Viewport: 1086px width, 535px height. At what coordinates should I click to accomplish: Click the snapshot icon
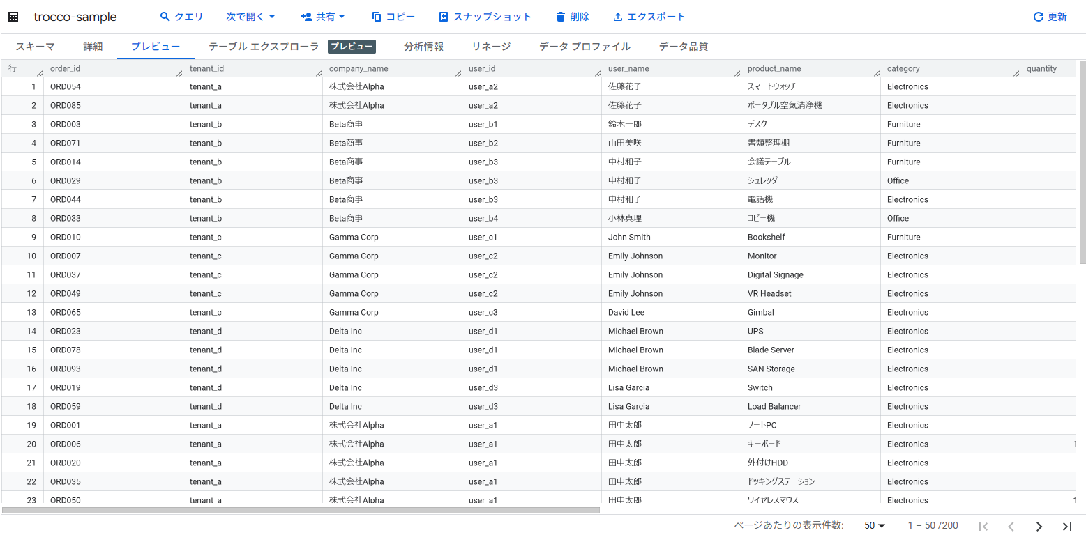444,17
